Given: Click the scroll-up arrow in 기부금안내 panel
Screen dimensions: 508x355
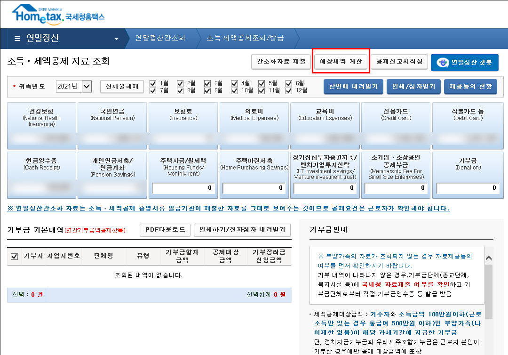Looking at the screenshot, I should pyautogui.click(x=489, y=258).
